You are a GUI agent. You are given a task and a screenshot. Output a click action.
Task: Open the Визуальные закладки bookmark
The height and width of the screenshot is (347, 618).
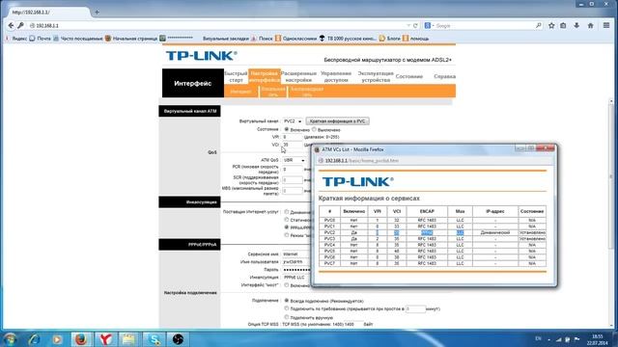coord(226,39)
